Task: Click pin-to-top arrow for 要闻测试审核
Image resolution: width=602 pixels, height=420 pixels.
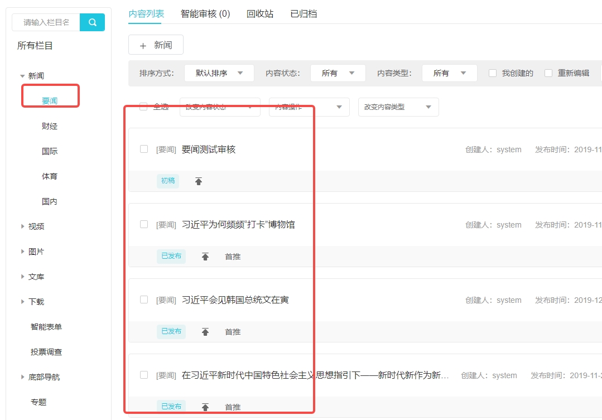Action: pos(199,181)
